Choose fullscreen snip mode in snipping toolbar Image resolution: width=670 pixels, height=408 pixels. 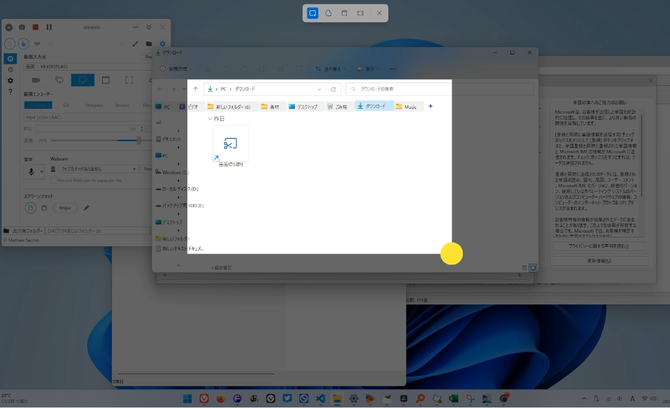360,13
